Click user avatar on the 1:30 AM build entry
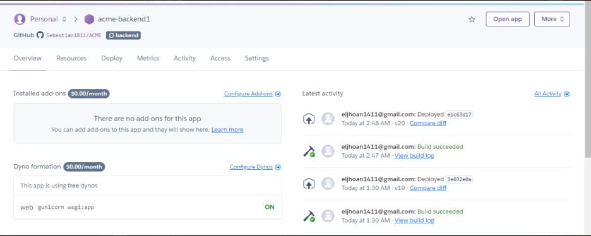Viewport: 591px width, 236px height. [x=328, y=216]
